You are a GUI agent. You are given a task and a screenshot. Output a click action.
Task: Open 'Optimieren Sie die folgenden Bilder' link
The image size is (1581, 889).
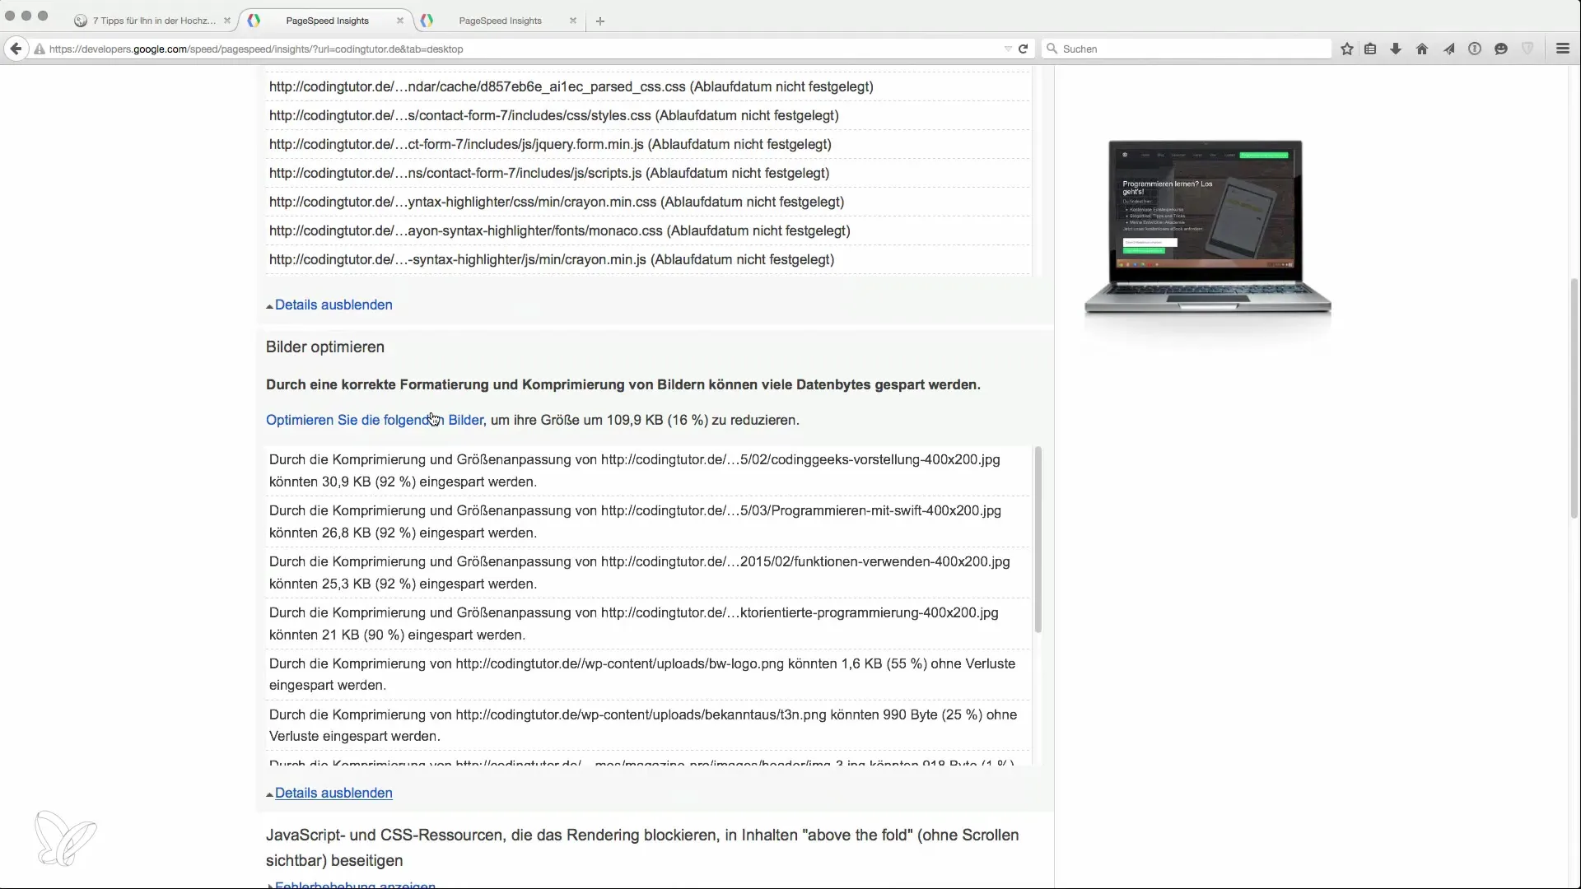coord(374,420)
